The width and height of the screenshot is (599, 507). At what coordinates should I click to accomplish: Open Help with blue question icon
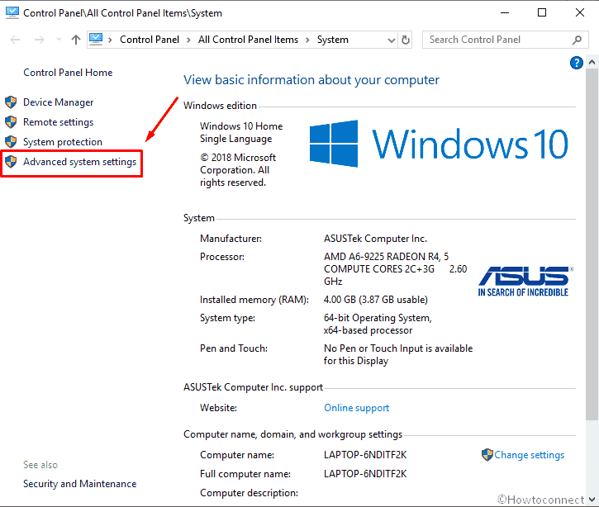(x=576, y=63)
